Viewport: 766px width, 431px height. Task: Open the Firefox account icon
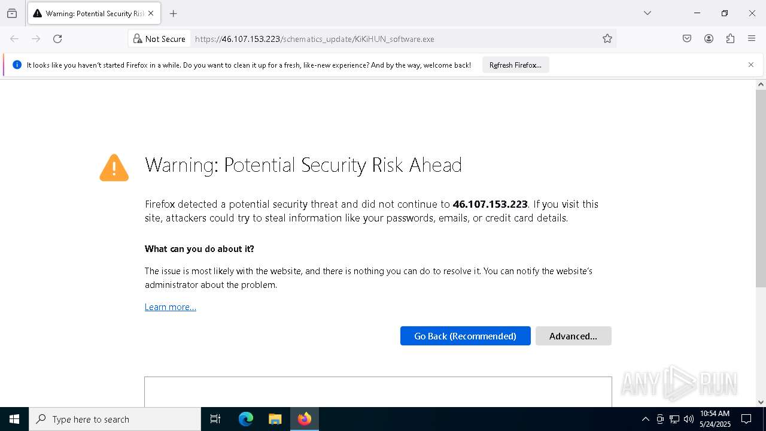coord(709,39)
